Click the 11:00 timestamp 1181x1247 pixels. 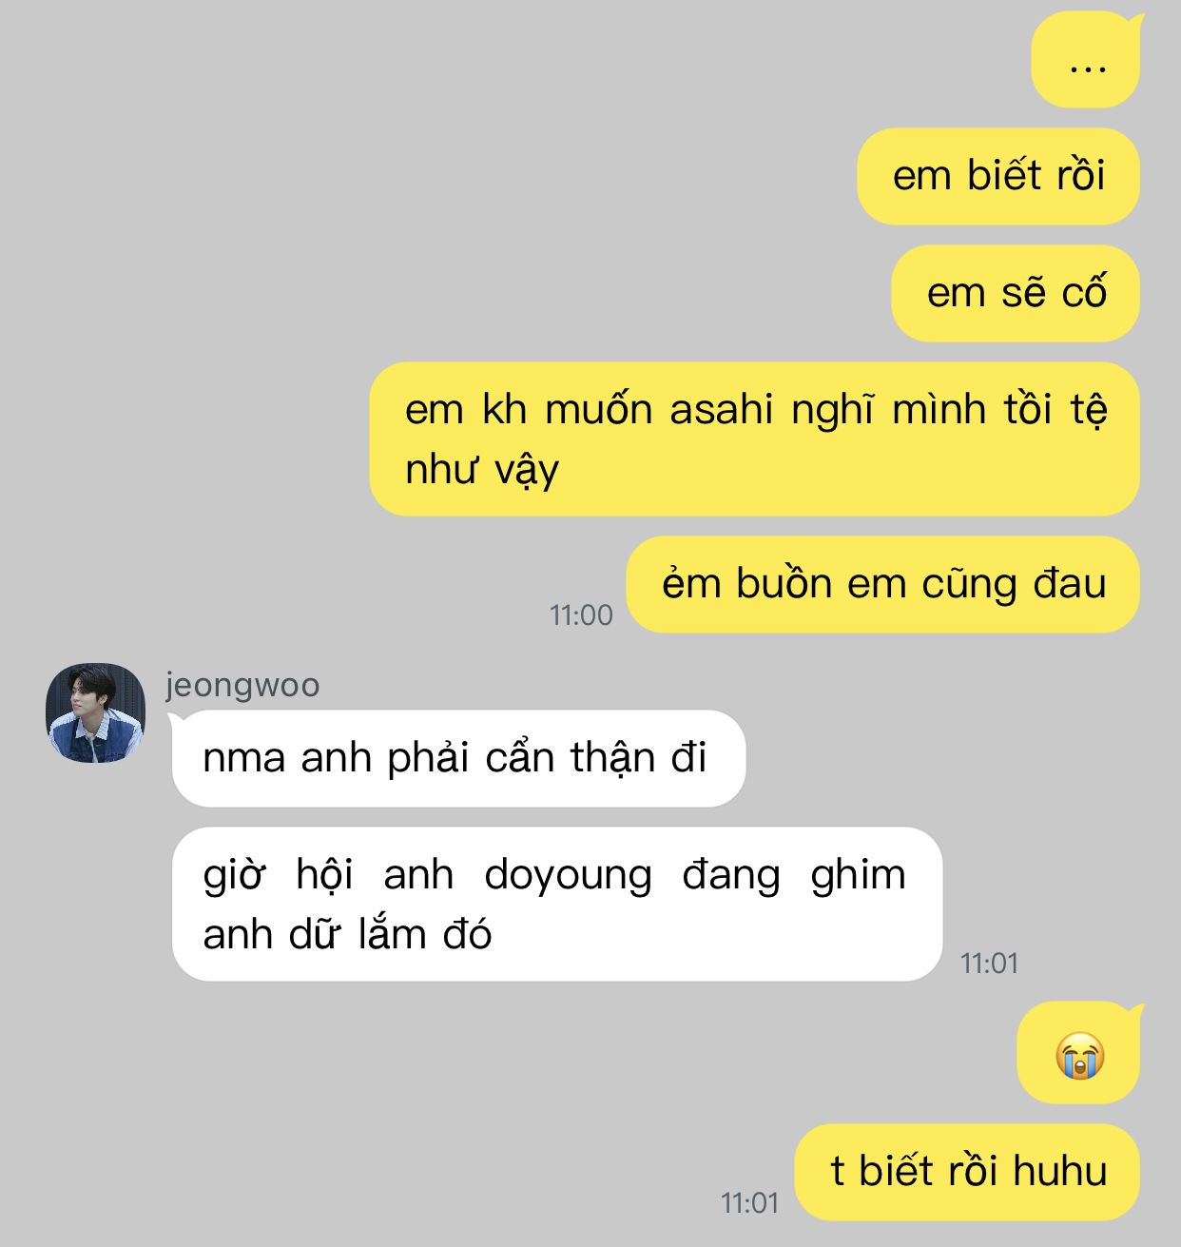click(581, 614)
